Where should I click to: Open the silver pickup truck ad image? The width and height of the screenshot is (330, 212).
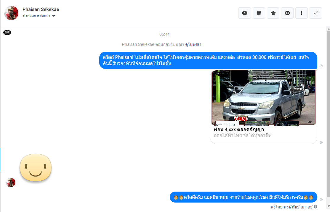[x=263, y=98]
